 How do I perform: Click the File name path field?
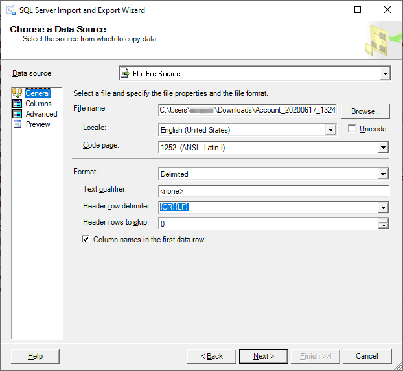click(248, 110)
